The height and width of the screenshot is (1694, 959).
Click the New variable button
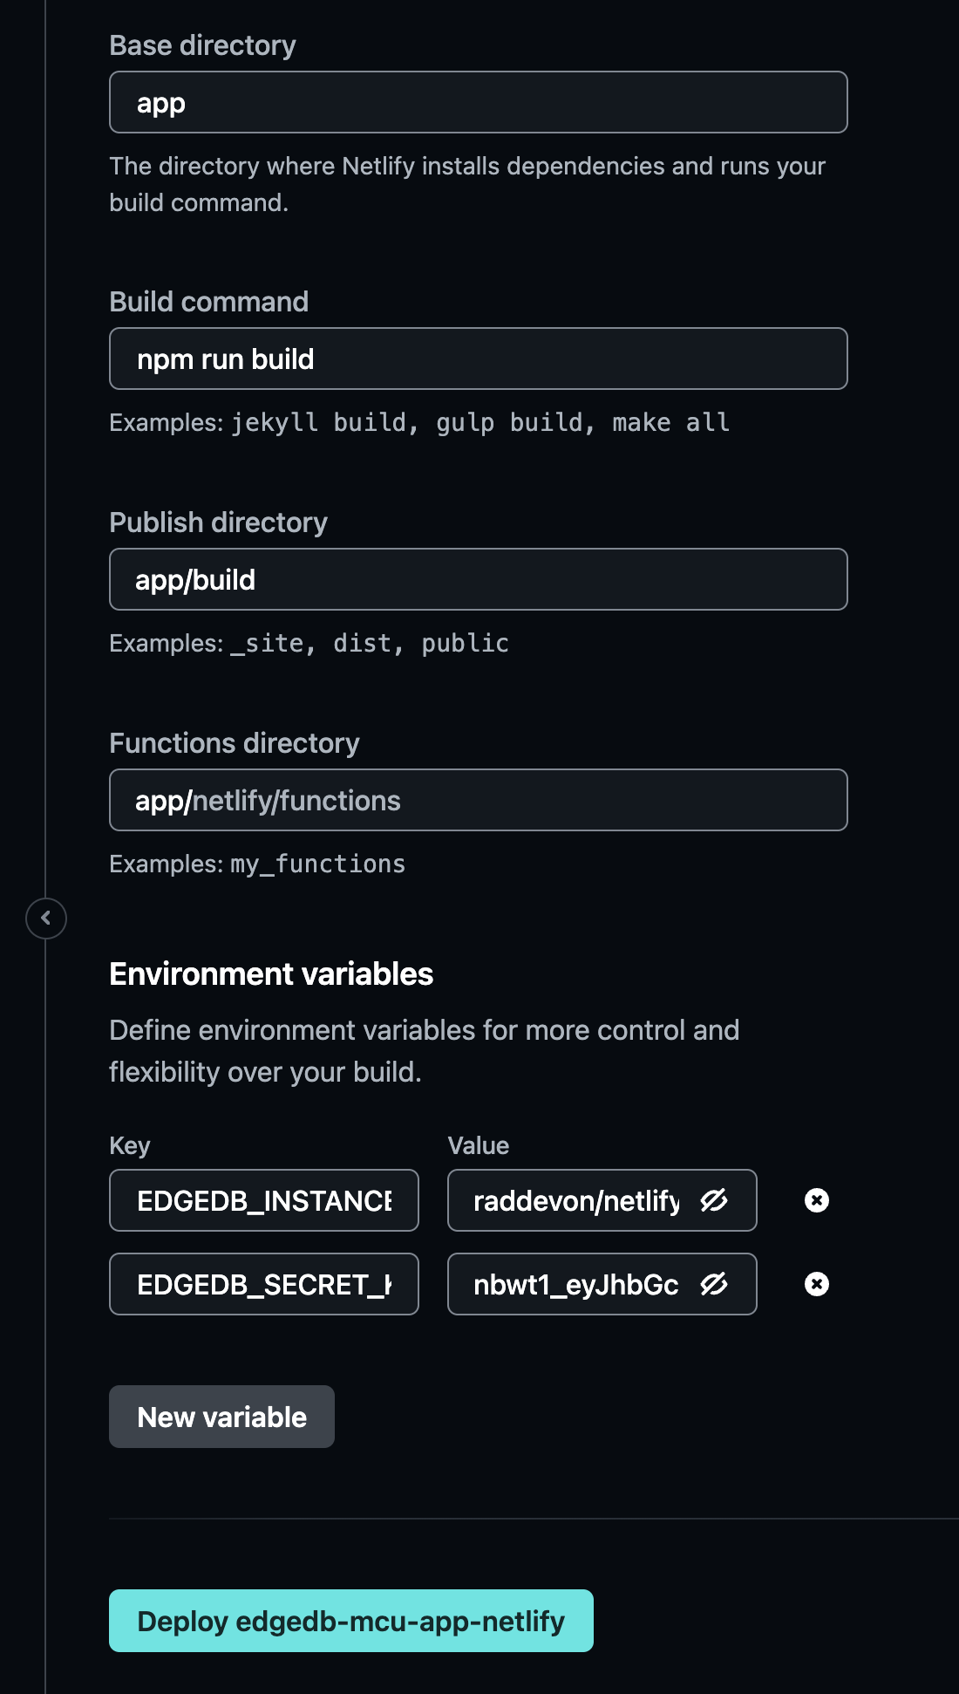tap(221, 1417)
